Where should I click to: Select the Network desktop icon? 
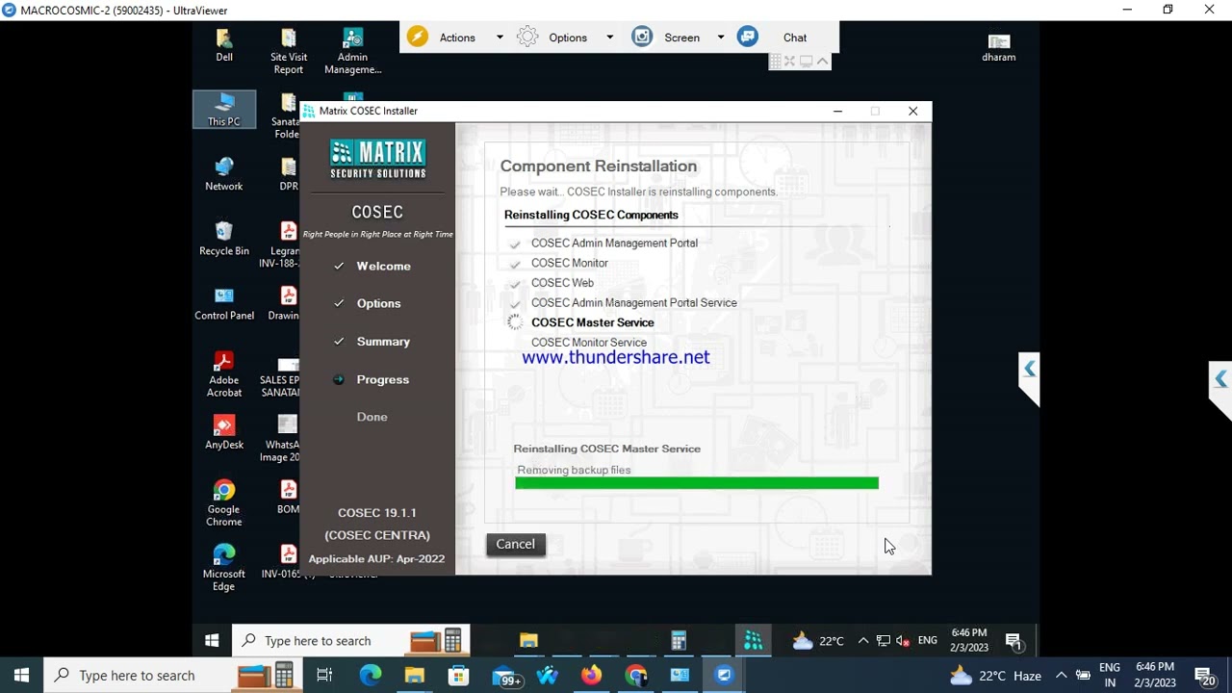pyautogui.click(x=224, y=174)
